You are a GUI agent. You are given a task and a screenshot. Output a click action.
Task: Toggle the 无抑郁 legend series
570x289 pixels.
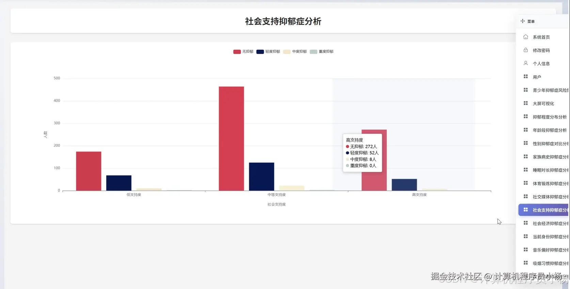(x=243, y=52)
